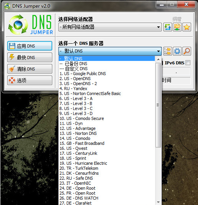Choose 3. US - OpenDNS - 2
Screen dimensions: 198x205
(107, 84)
